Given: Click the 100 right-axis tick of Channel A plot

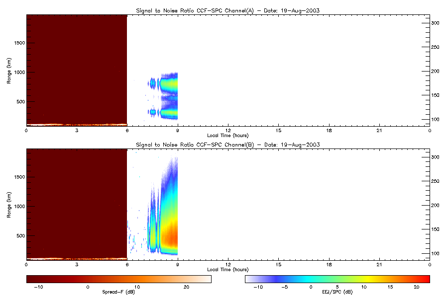Looking at the screenshot, I should pos(435,120).
